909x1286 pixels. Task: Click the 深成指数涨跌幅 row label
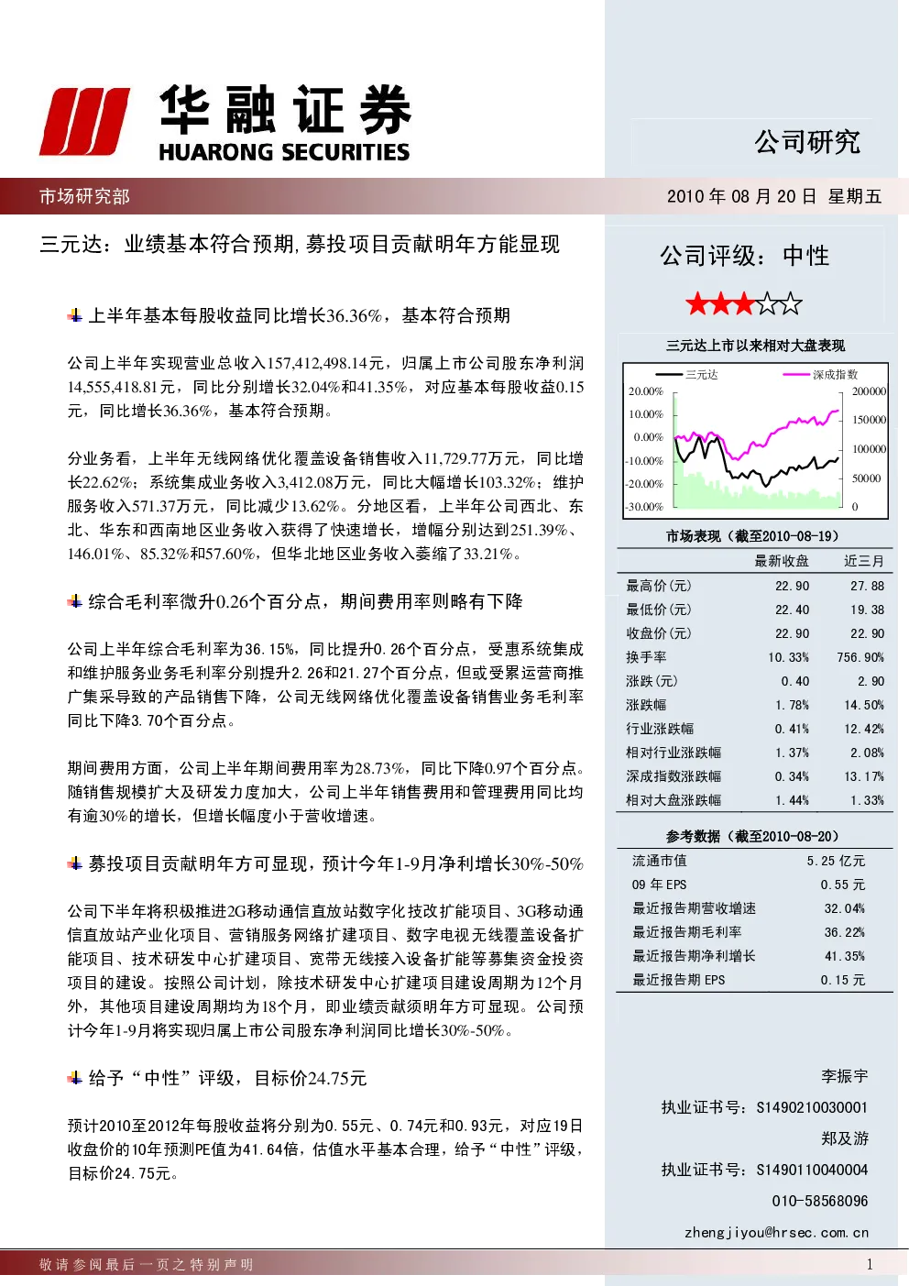674,776
